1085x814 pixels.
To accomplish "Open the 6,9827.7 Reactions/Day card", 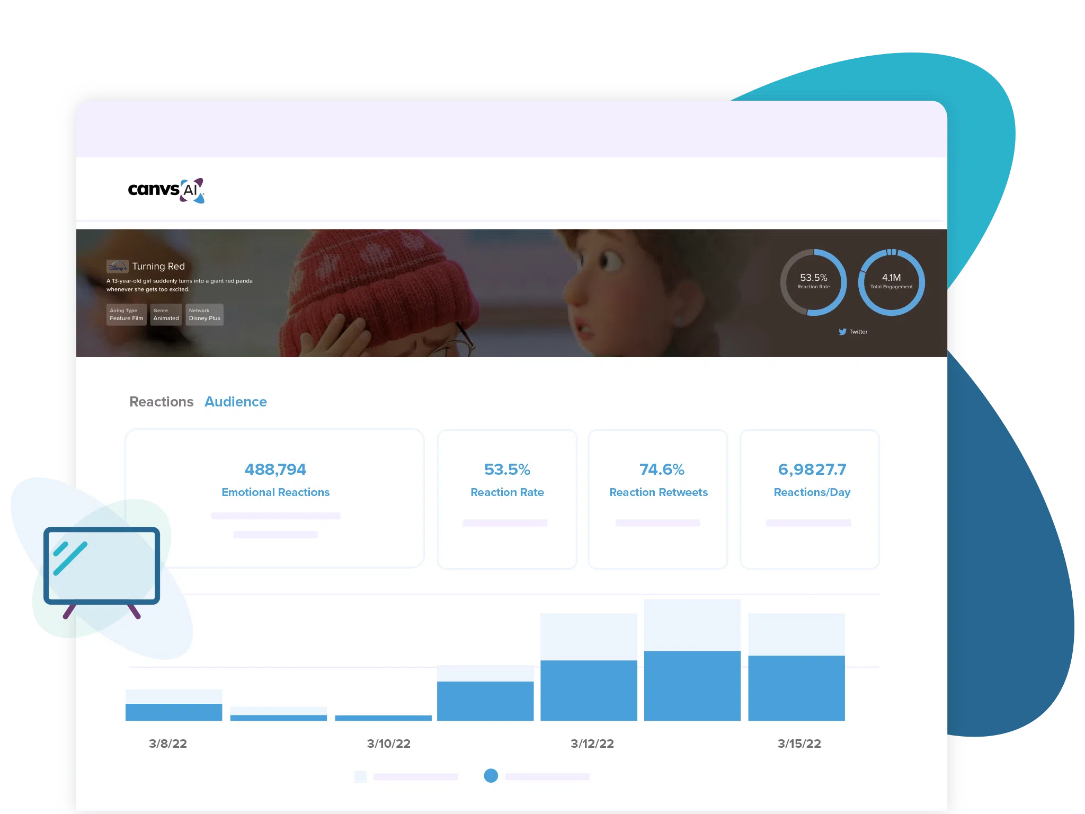I will pyautogui.click(x=810, y=499).
